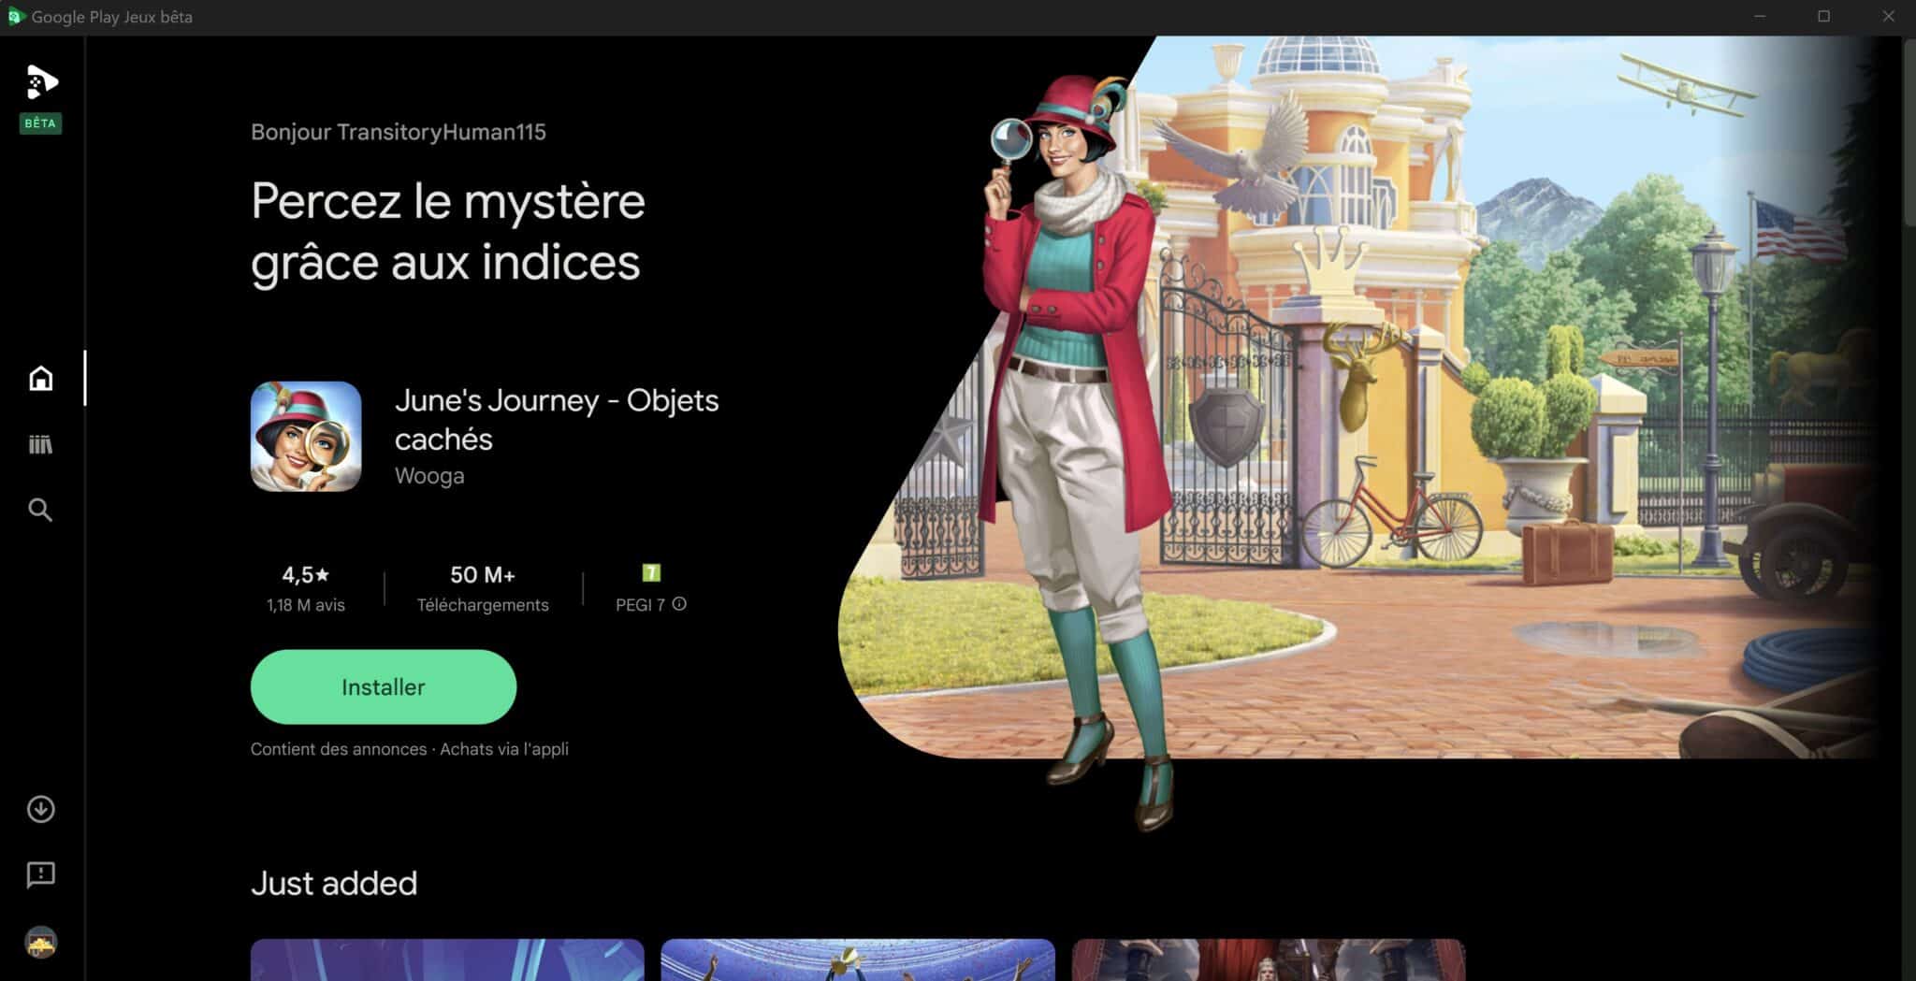Click the Wooga developer name
1916x981 pixels.
tap(429, 475)
